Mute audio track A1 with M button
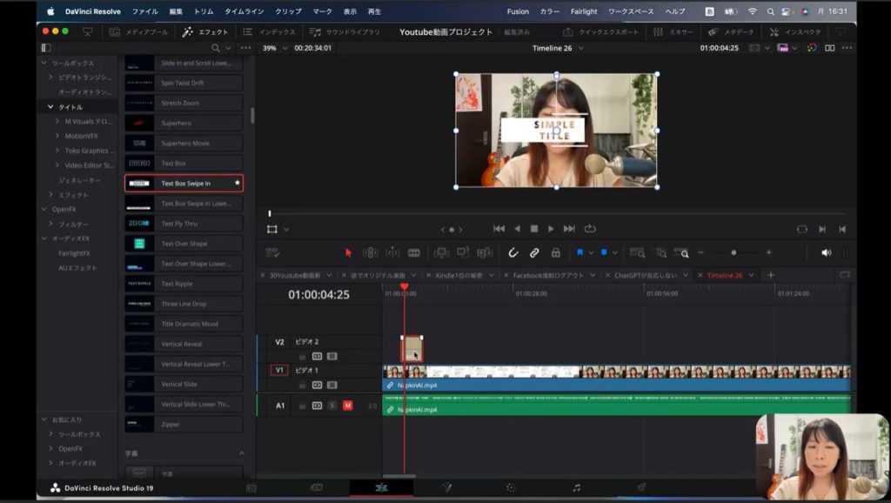 pyautogui.click(x=347, y=406)
